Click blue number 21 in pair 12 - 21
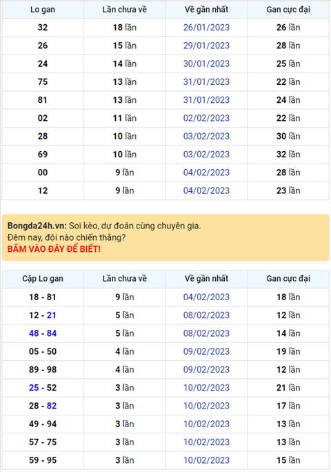The image size is (331, 472). click(52, 315)
